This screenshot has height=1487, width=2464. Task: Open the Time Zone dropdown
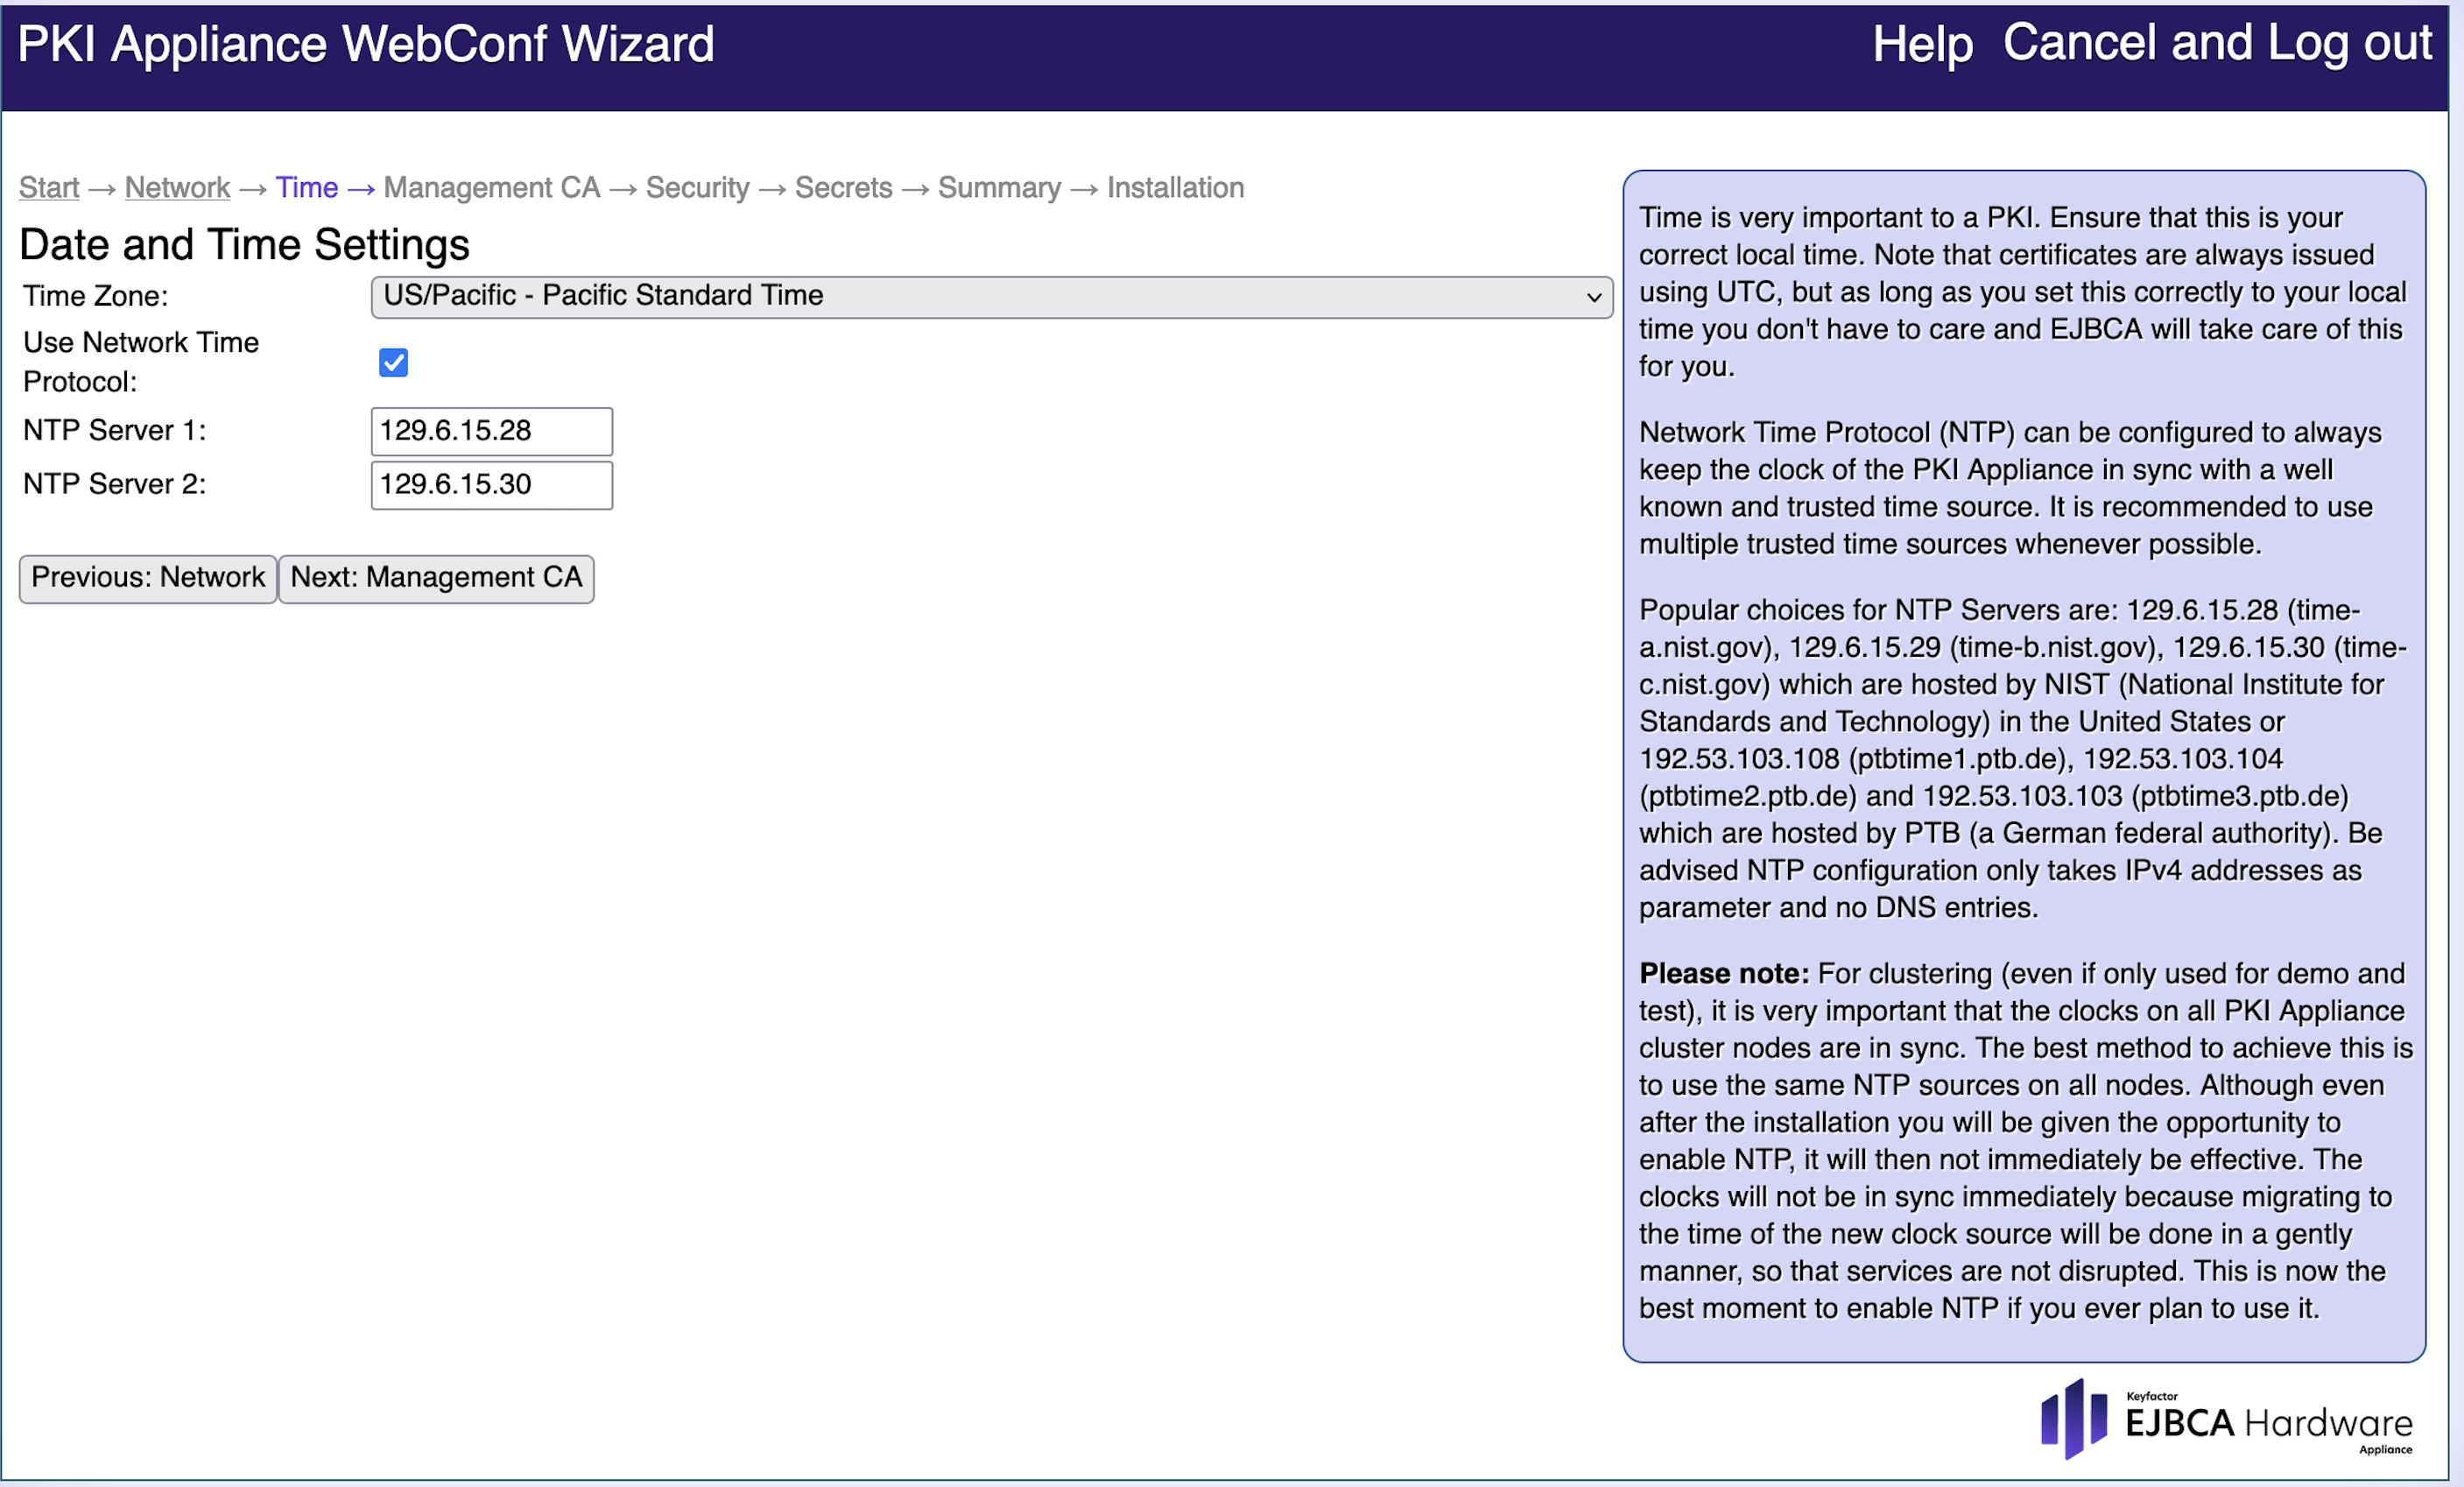990,297
